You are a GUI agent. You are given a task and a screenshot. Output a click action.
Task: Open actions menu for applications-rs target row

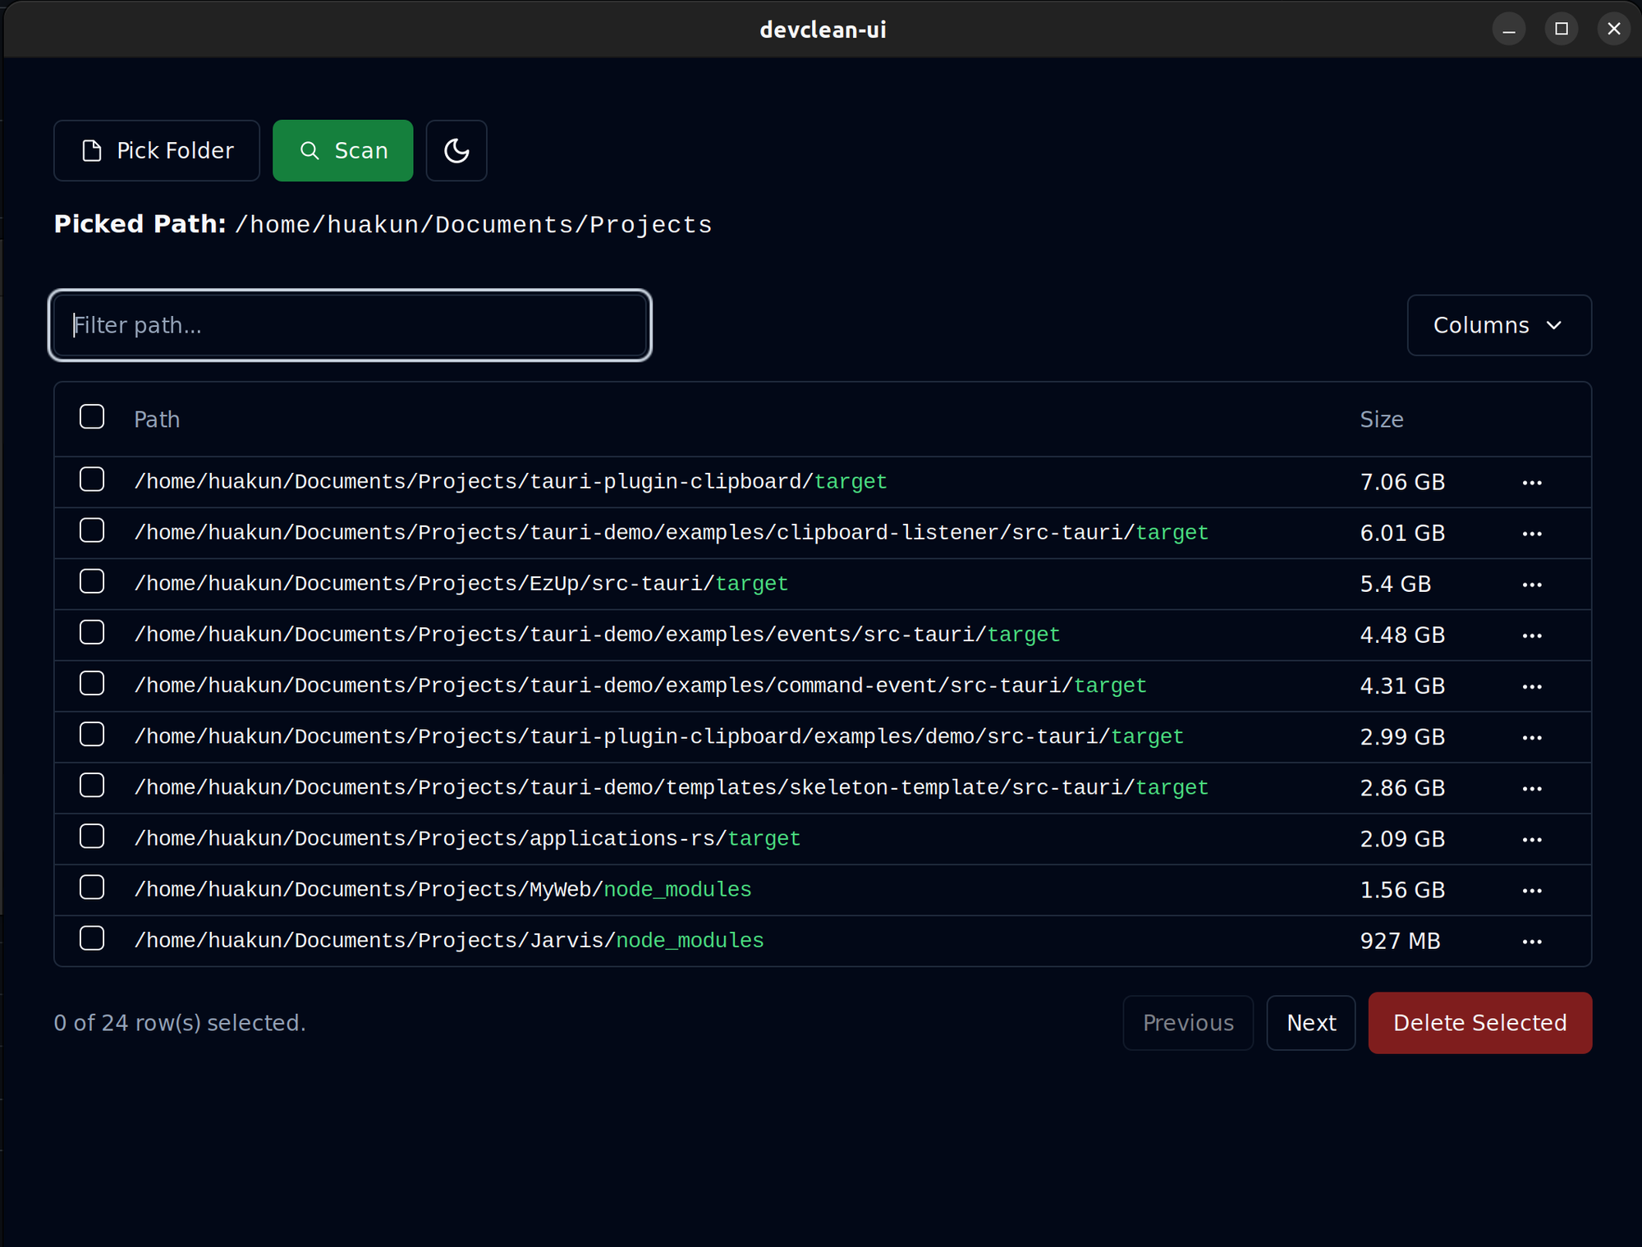[x=1531, y=840]
